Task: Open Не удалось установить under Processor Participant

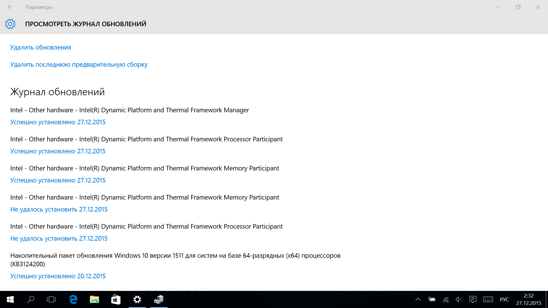Action: [x=59, y=238]
